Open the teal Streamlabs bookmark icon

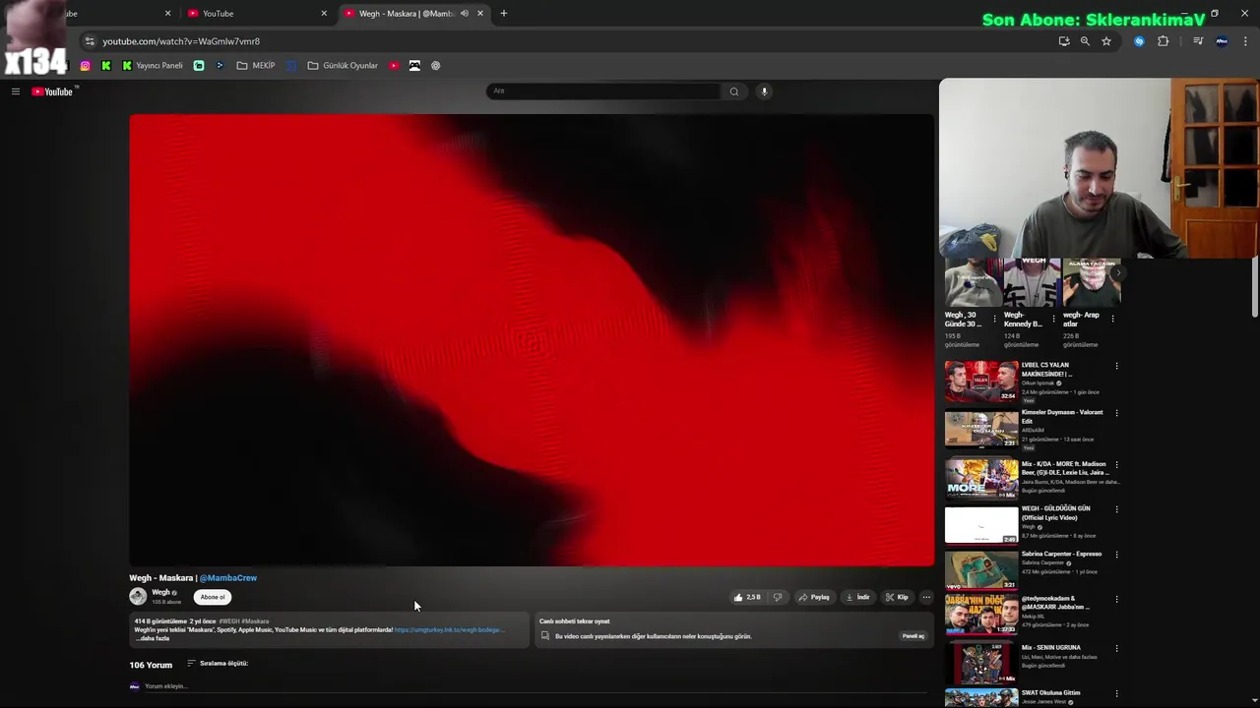click(x=199, y=66)
